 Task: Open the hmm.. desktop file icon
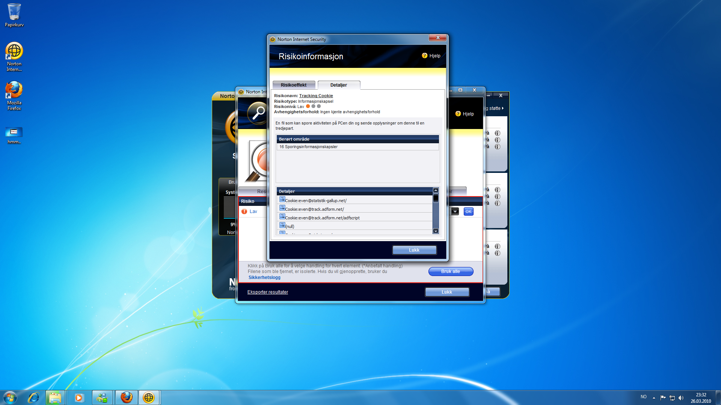pos(14,135)
